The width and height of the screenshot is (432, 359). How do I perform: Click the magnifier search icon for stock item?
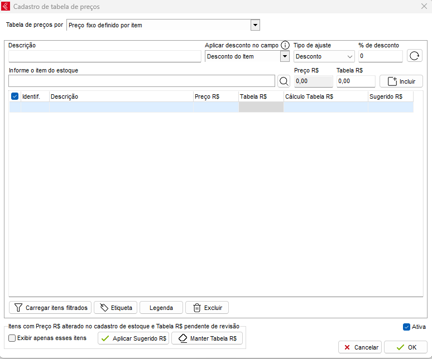[284, 81]
